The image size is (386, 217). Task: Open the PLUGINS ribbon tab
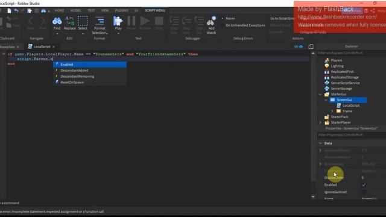pyautogui.click(x=122, y=11)
